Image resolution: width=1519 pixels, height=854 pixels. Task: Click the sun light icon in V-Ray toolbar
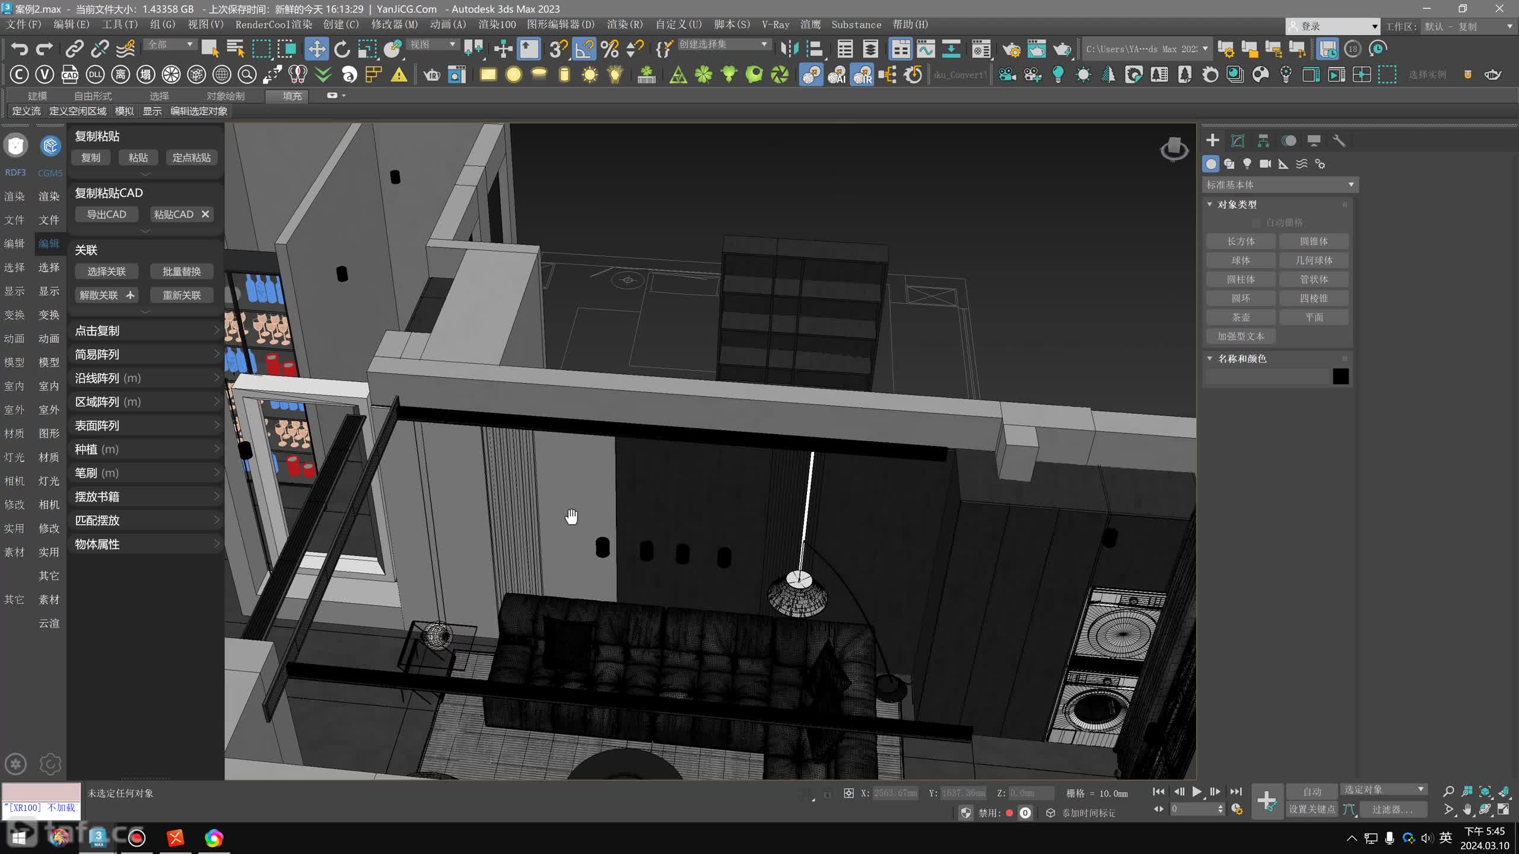tap(590, 75)
